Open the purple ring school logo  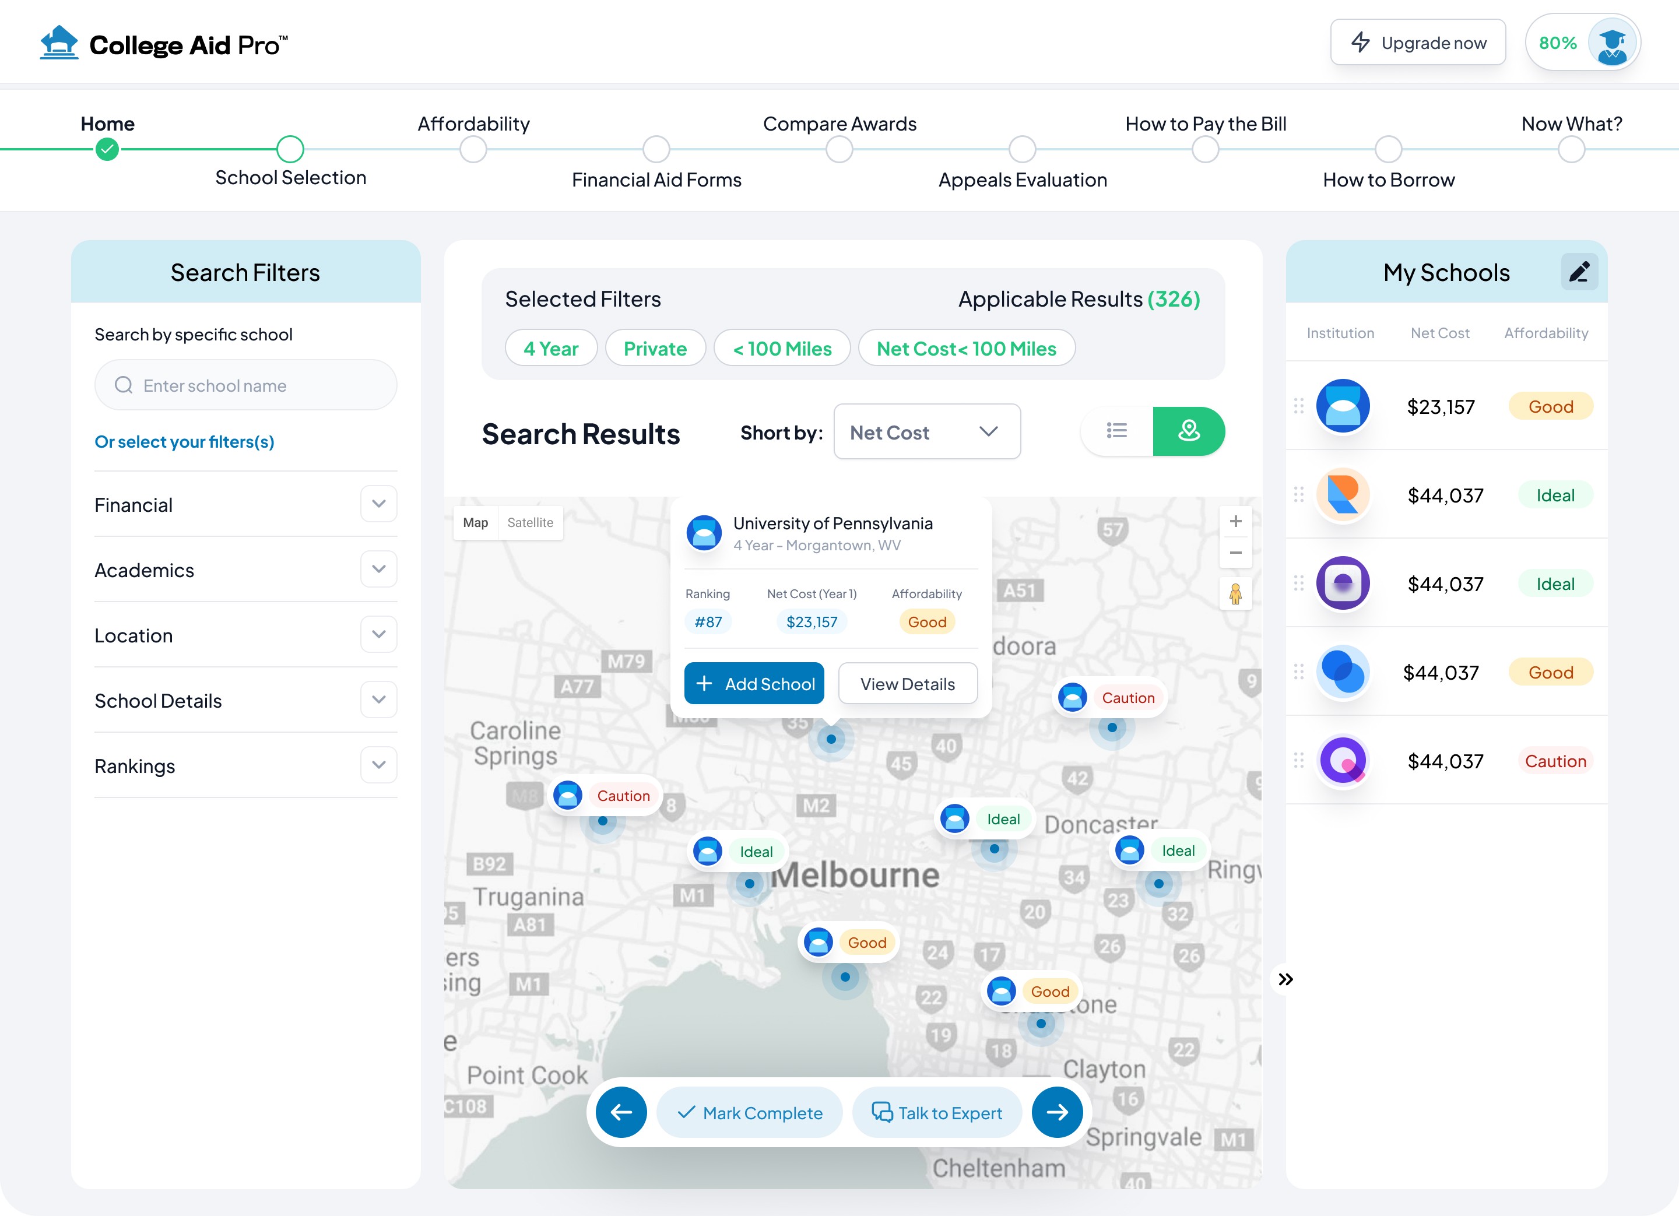pos(1343,761)
